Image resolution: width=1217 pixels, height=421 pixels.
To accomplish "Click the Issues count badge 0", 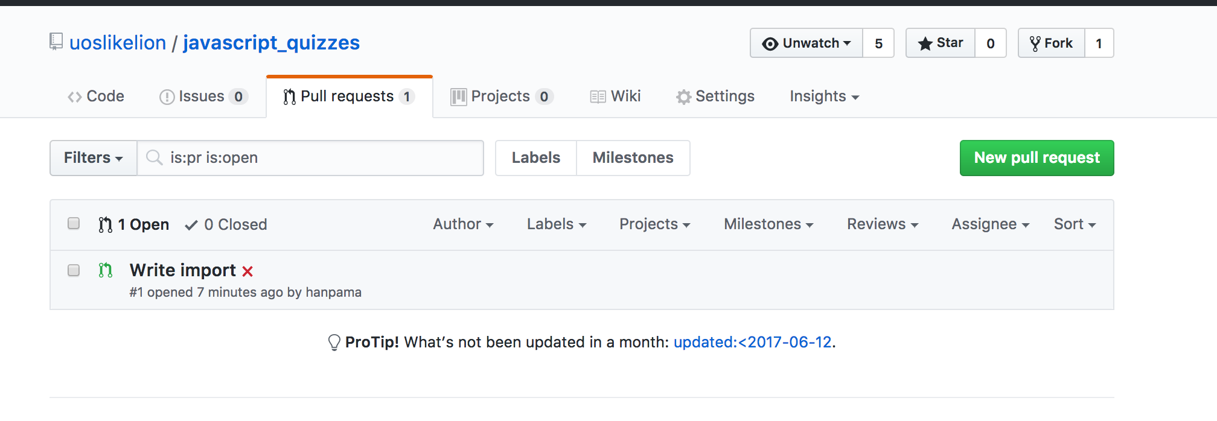I will 238,97.
